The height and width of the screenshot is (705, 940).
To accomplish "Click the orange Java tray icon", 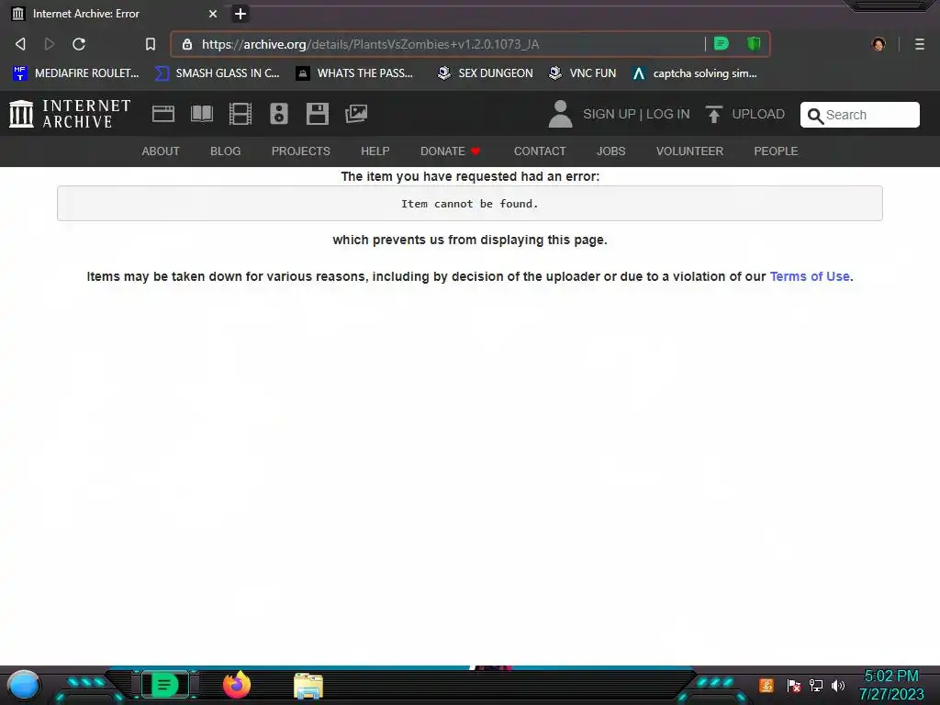I will [767, 685].
